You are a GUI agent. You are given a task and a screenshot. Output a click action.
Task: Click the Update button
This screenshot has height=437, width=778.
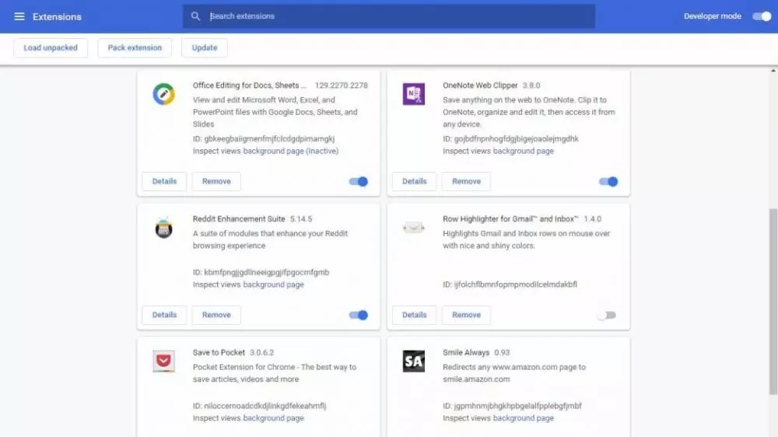[205, 47]
